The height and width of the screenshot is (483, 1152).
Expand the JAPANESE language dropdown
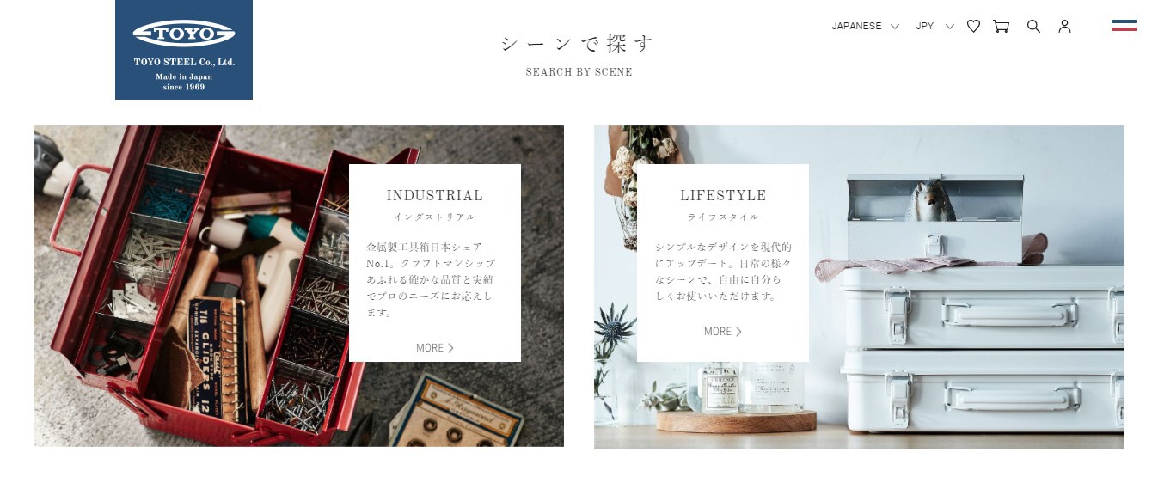pyautogui.click(x=865, y=26)
